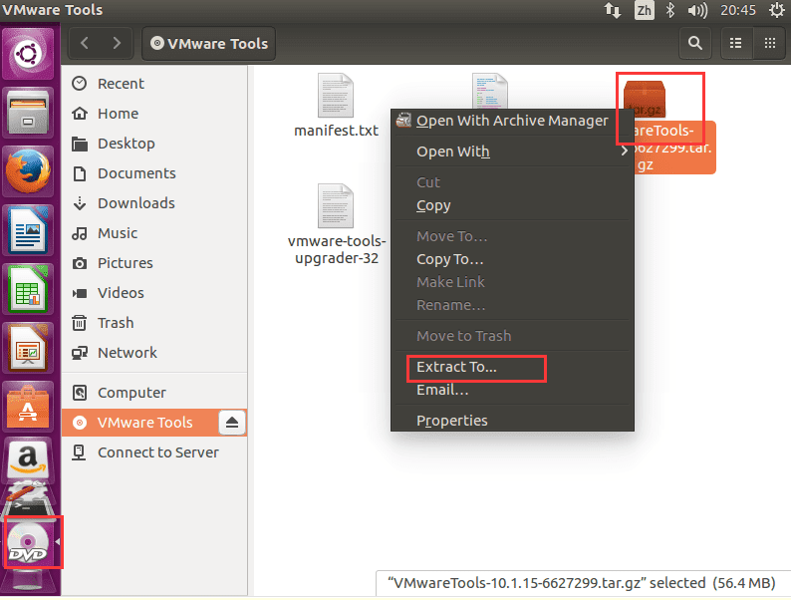Viewport: 791px width, 600px height.
Task: Open Ubuntu Software Center from the dock
Action: pos(28,407)
